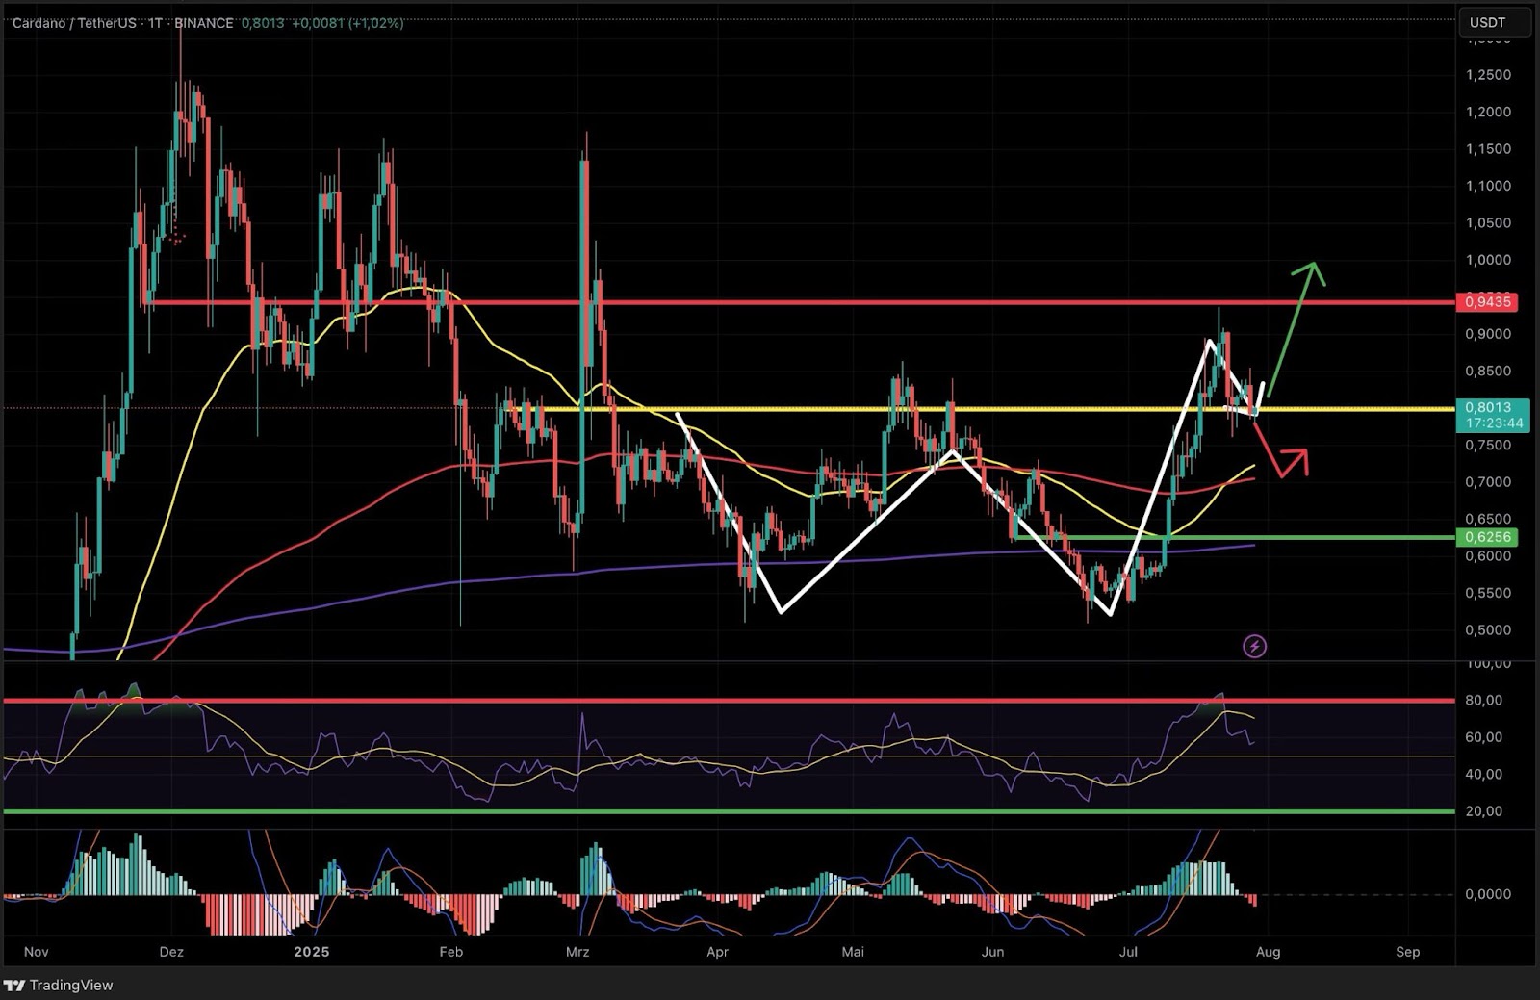Click the TradingView logo
Image resolution: width=1540 pixels, height=1000 pixels.
coord(59,985)
